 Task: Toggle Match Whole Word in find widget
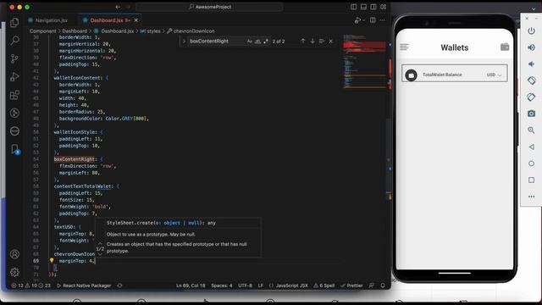point(257,42)
